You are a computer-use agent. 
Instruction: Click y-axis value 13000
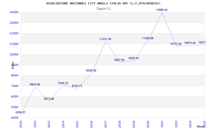14,23
